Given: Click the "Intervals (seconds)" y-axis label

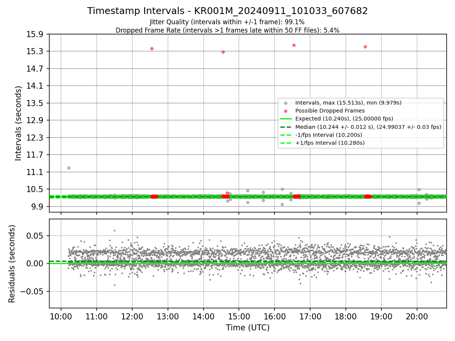Looking at the screenshot, I should coord(19,123).
